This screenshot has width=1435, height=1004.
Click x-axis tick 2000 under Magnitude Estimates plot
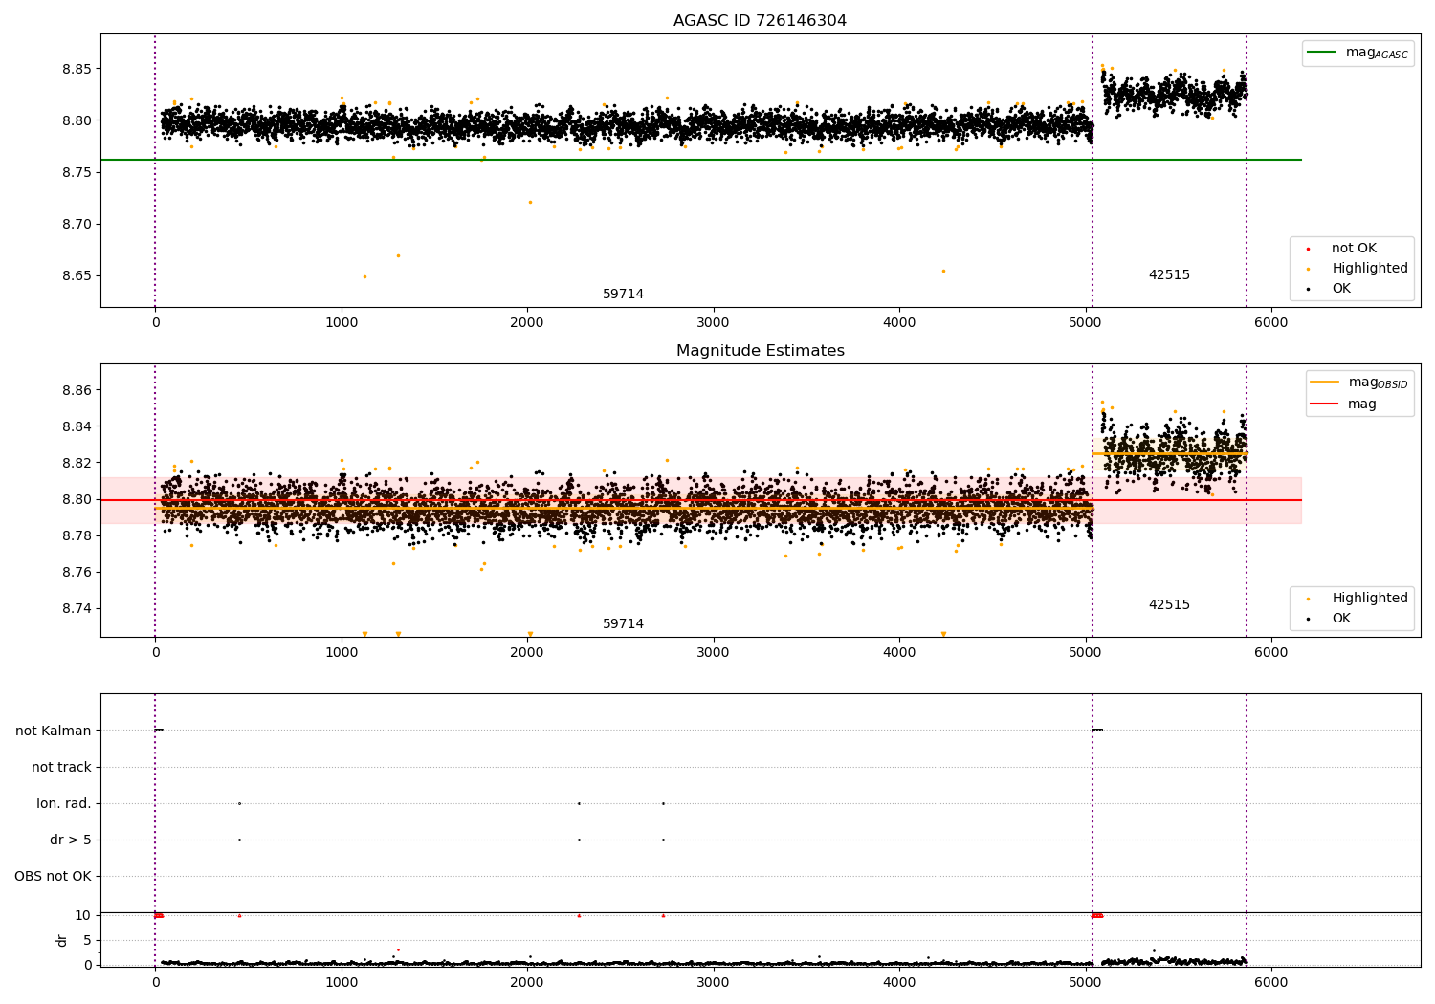click(x=527, y=653)
